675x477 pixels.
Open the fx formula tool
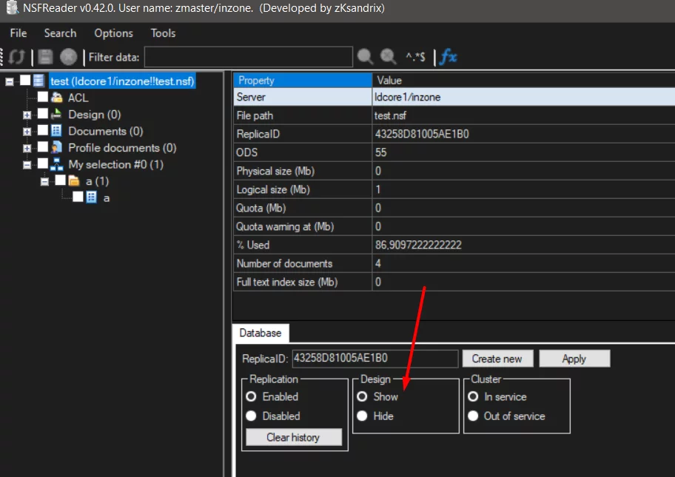[x=448, y=57]
